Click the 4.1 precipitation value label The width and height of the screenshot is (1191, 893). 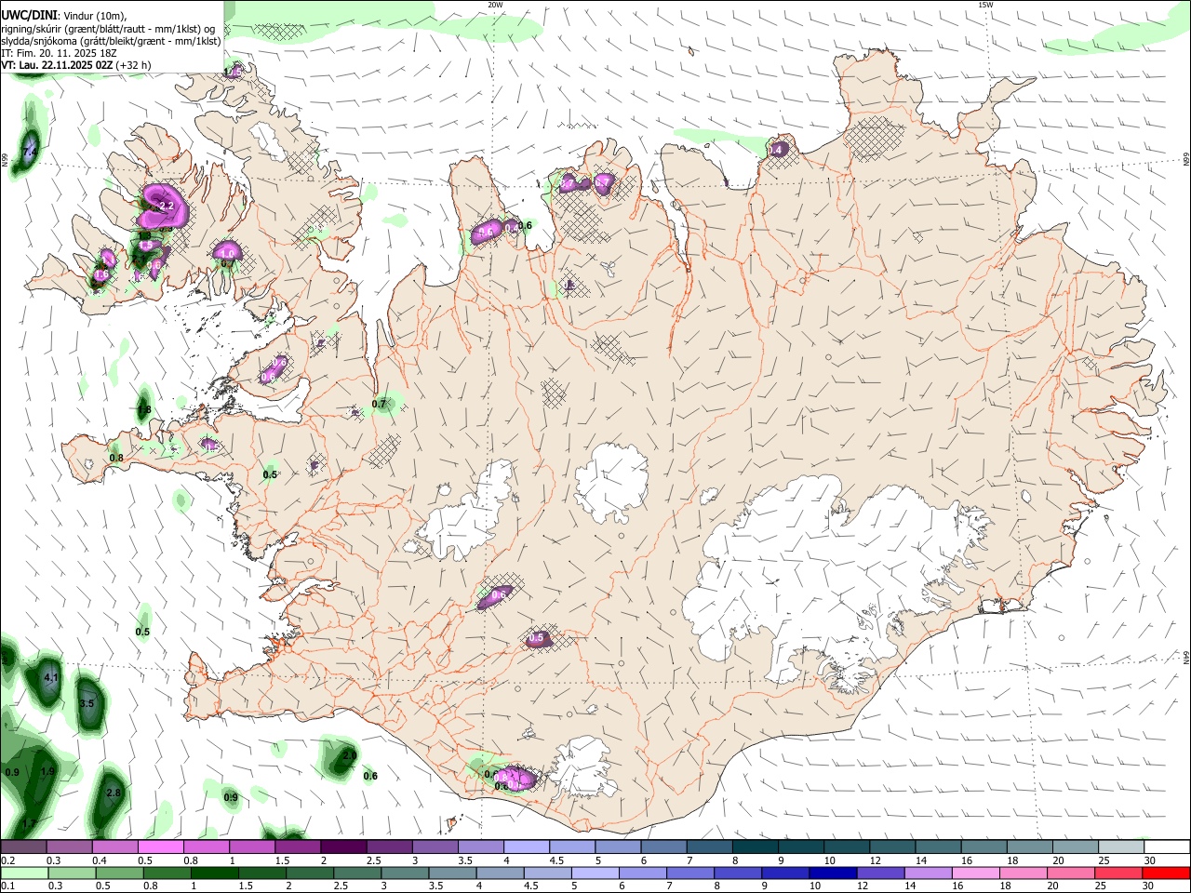click(52, 678)
